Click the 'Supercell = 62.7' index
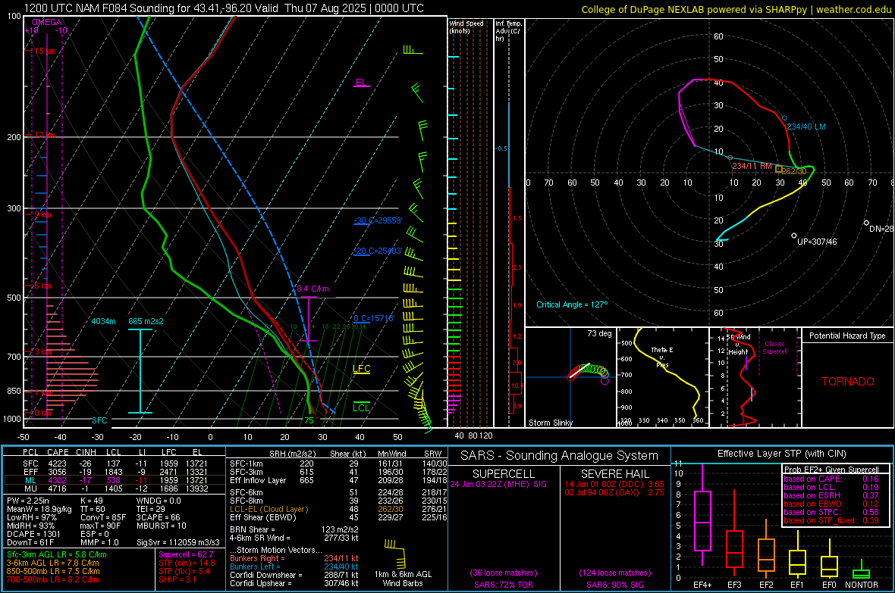The height and width of the screenshot is (593, 895). pos(186,554)
